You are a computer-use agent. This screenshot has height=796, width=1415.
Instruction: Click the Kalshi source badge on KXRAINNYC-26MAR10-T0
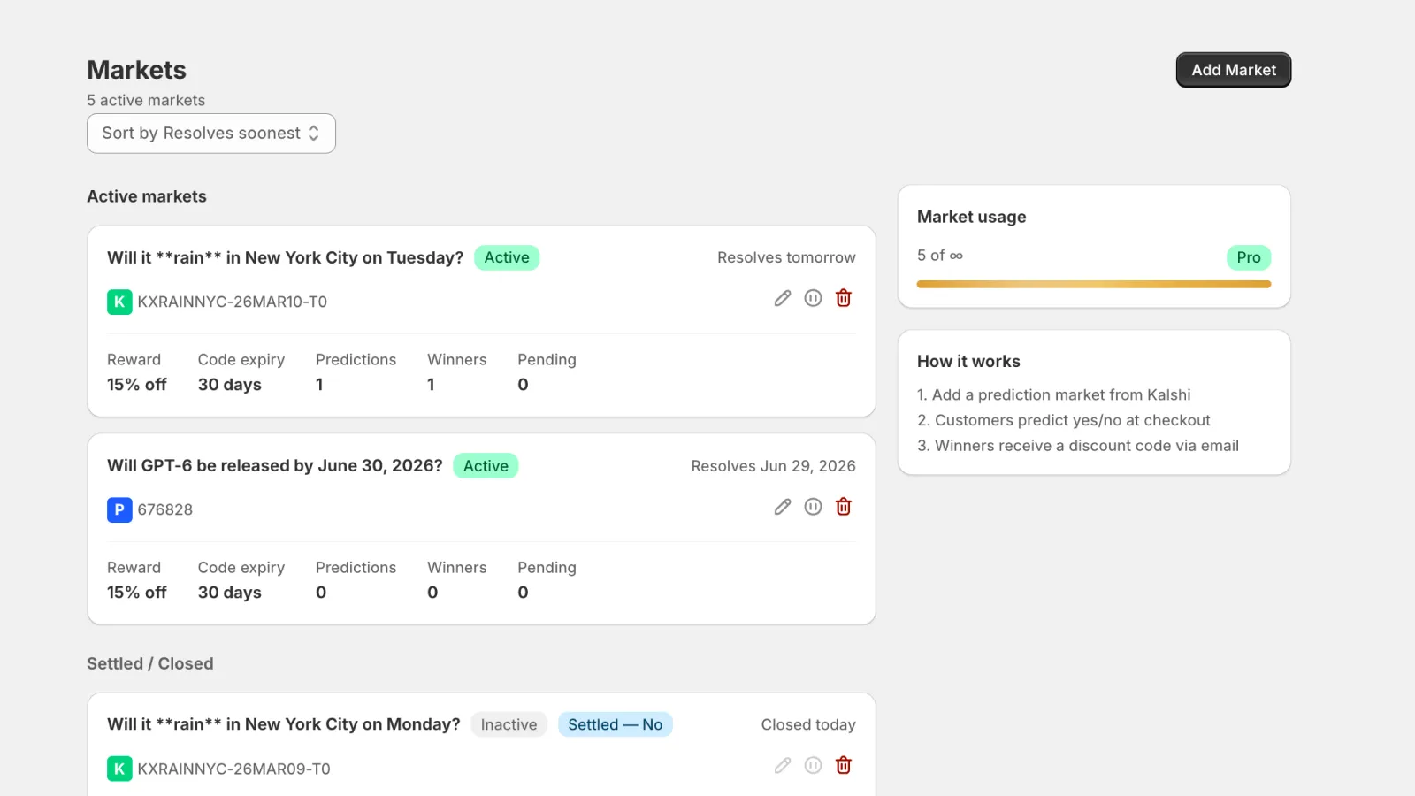point(119,302)
